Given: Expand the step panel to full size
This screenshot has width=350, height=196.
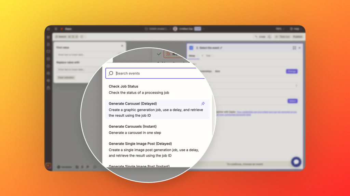Looking at the screenshot, I should (294, 48).
